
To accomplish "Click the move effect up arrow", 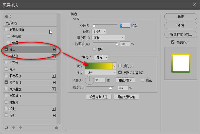I will pos(14,128).
